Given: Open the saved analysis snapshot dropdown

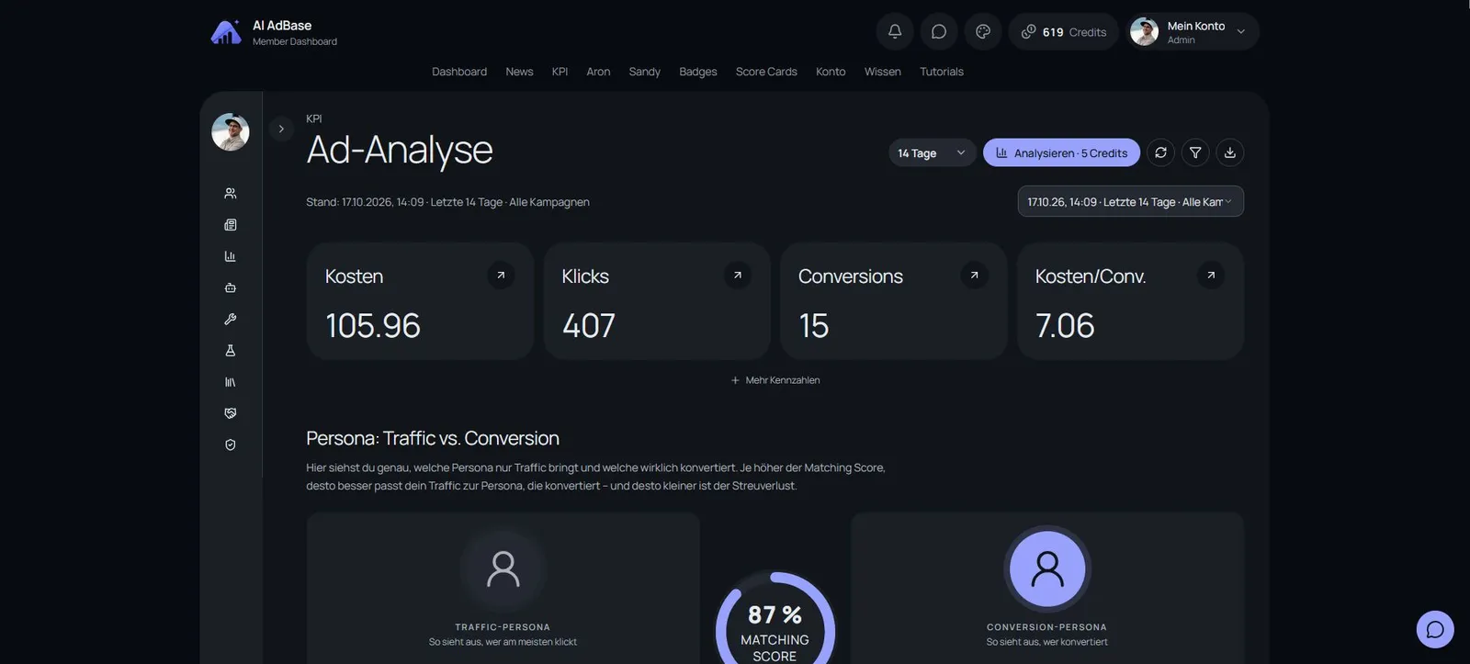Looking at the screenshot, I should coord(1131,202).
